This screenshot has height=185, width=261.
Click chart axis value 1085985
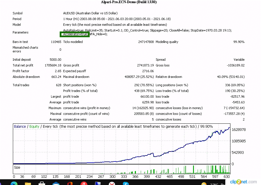pyautogui.click(x=239, y=141)
